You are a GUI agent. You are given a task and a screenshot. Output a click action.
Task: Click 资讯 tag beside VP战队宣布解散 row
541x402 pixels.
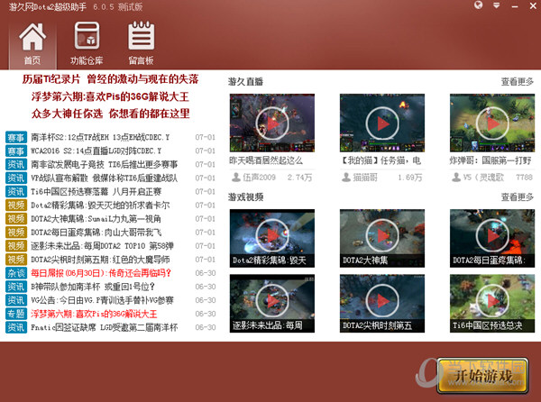pyautogui.click(x=16, y=178)
